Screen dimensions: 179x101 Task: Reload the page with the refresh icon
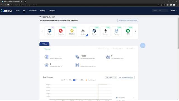(x=8, y=5)
